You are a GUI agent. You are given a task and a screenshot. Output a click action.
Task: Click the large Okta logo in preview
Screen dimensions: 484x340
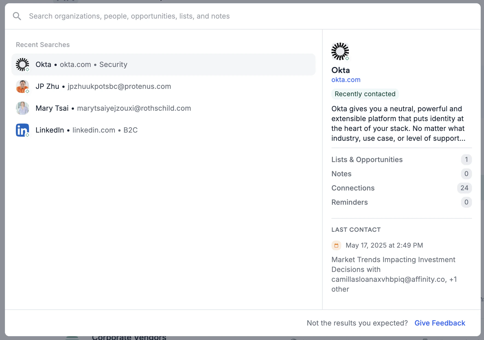340,51
